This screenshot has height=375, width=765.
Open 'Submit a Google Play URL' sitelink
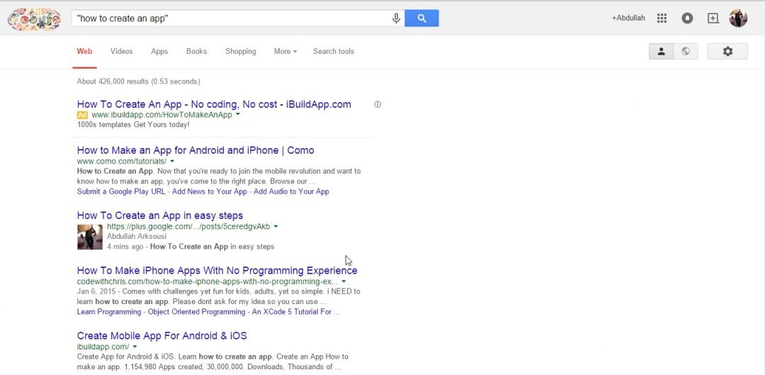pyautogui.click(x=121, y=191)
